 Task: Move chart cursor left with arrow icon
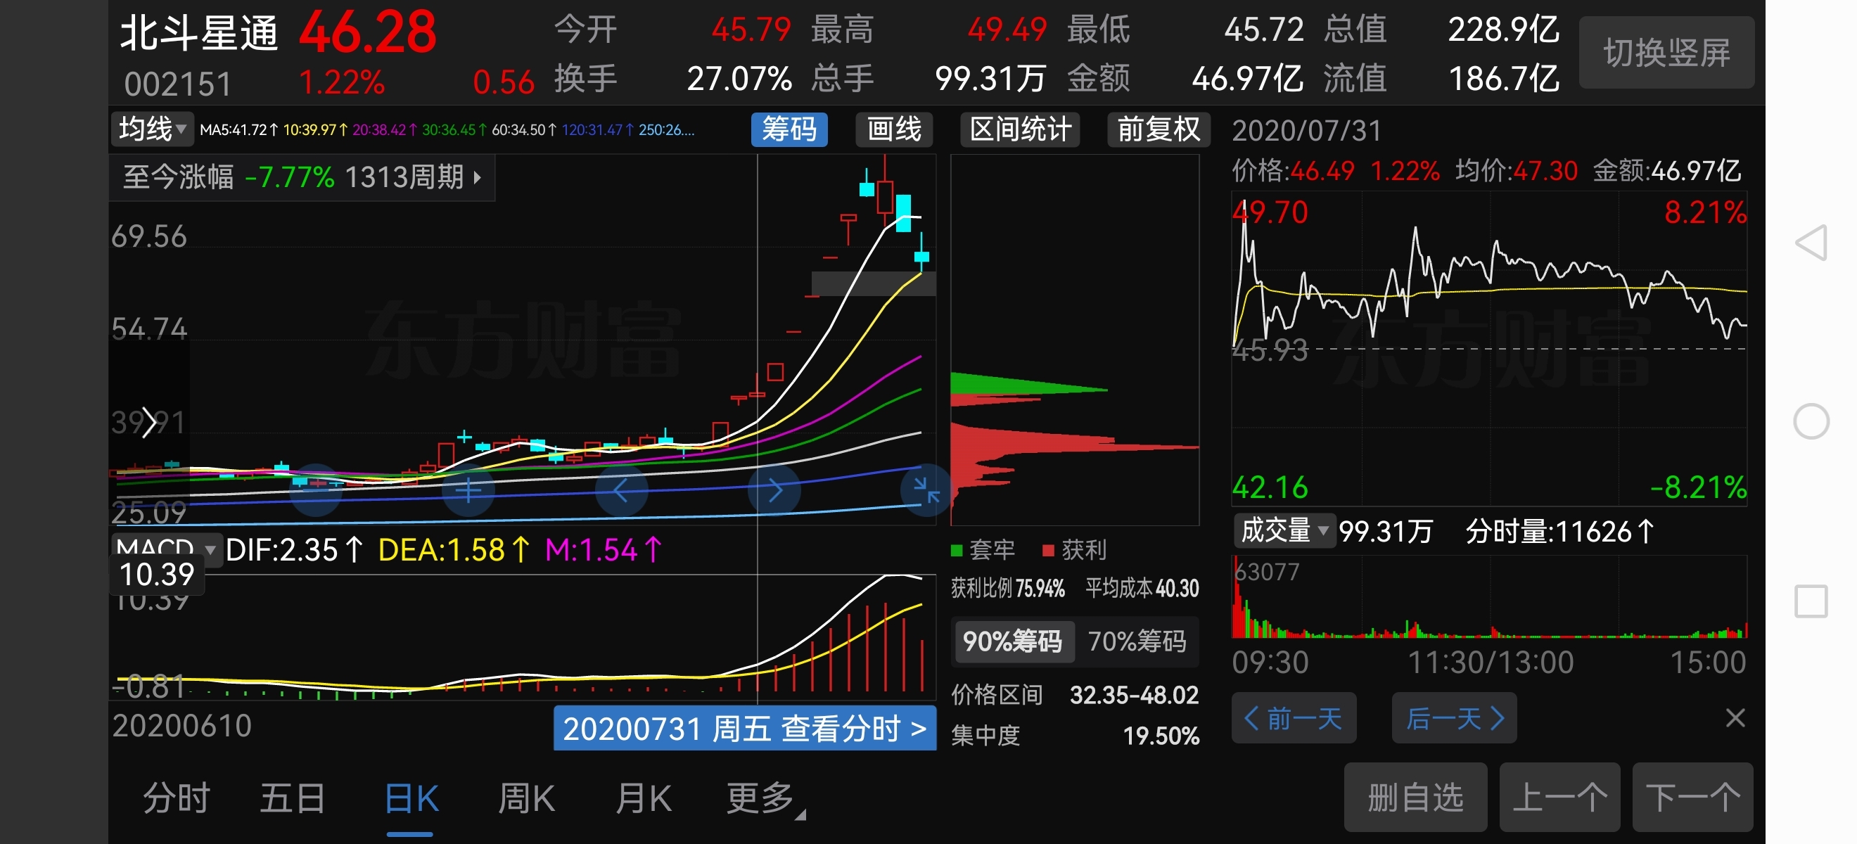[621, 491]
